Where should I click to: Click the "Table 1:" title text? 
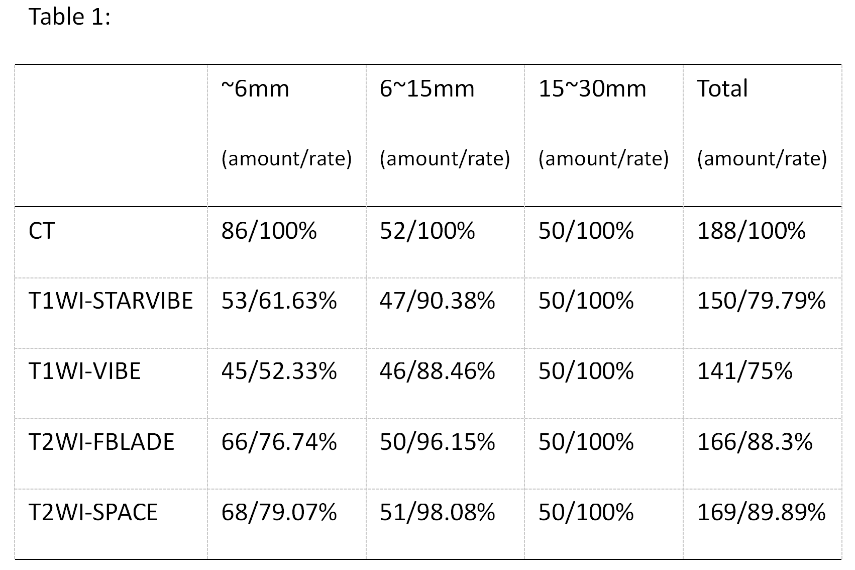click(x=69, y=17)
